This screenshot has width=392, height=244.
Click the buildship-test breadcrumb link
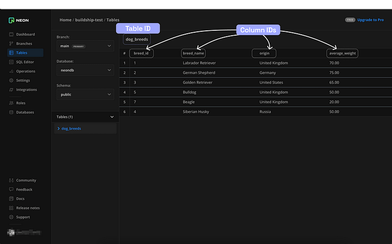(89, 20)
